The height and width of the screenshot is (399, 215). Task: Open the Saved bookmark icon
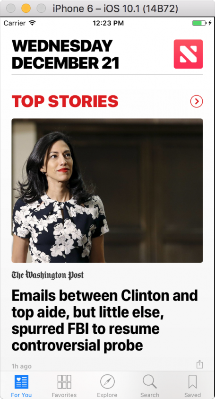point(192,381)
